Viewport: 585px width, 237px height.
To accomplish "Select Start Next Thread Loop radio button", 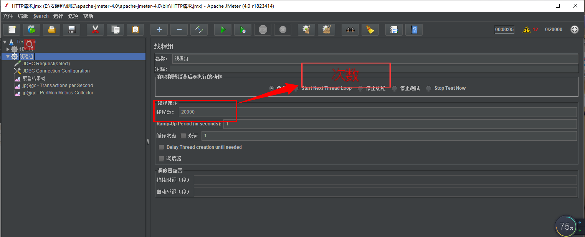I will pos(296,88).
